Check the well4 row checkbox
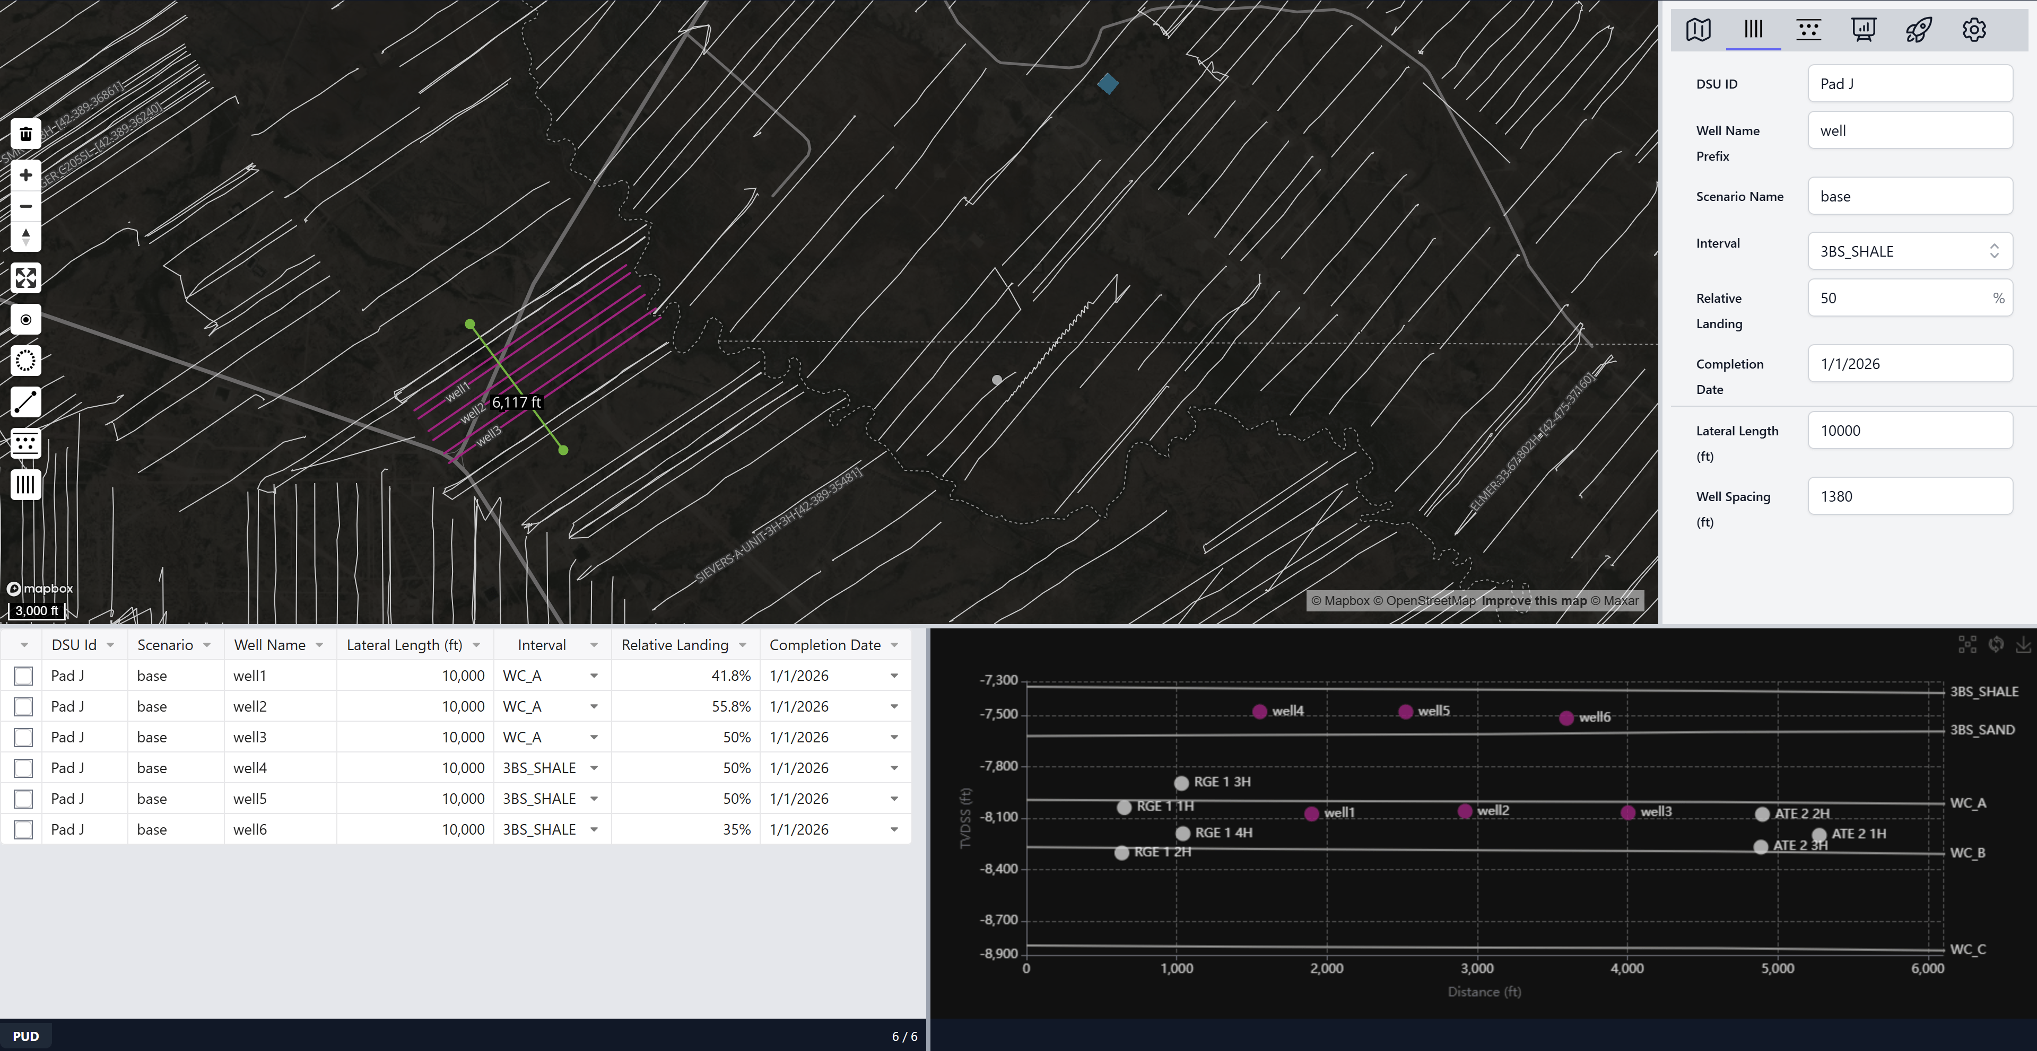Viewport: 2037px width, 1051px height. pos(24,768)
